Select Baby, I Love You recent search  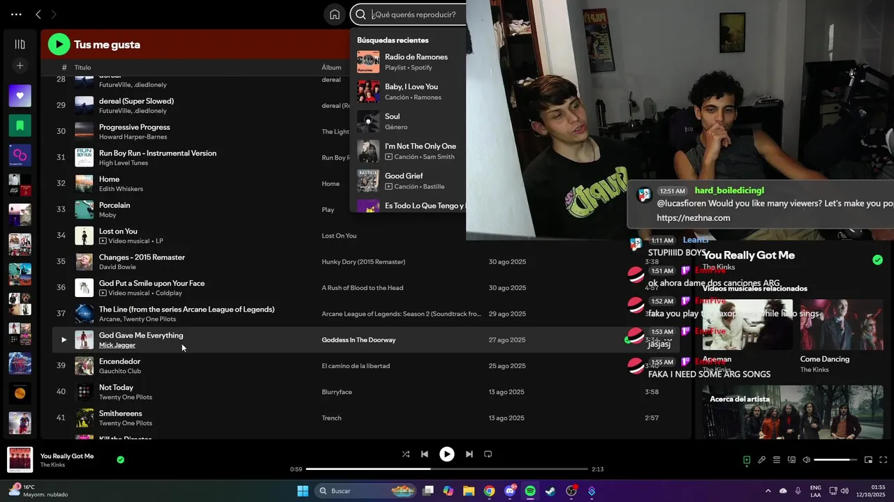[x=408, y=91]
